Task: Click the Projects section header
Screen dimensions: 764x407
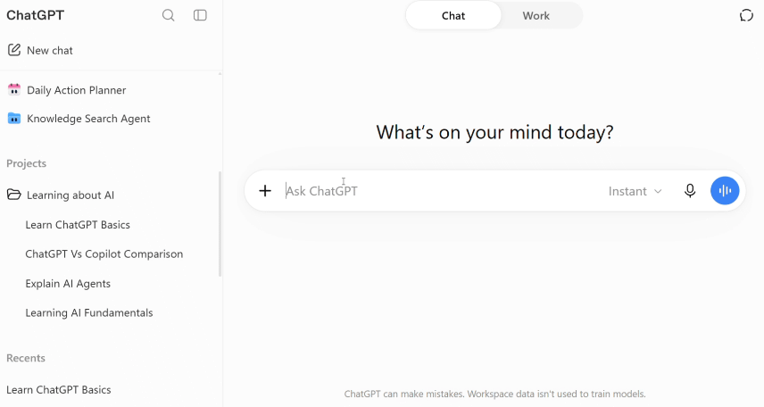Action: tap(26, 163)
